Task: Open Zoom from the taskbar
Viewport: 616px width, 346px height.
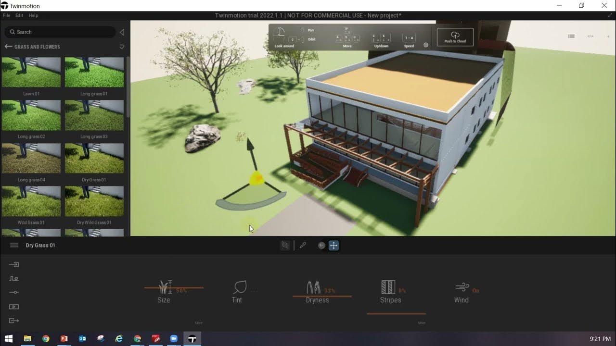Action: click(x=174, y=339)
